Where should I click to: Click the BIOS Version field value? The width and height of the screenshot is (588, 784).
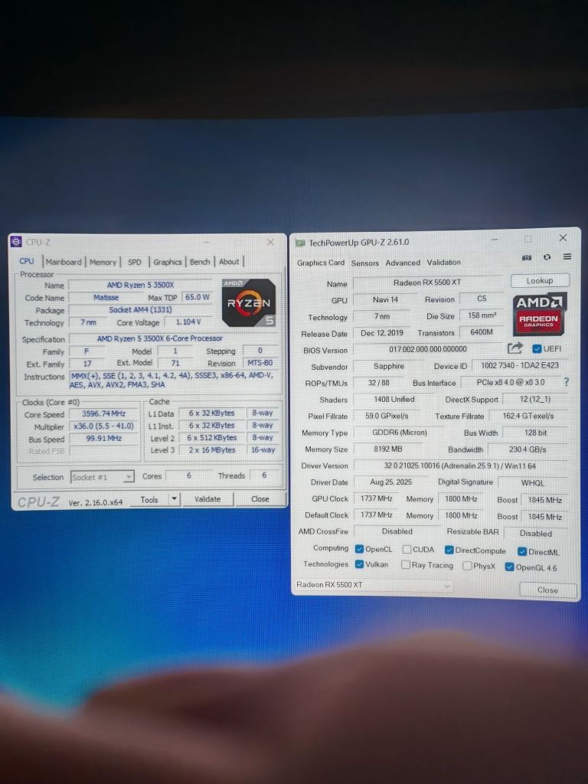(x=428, y=349)
